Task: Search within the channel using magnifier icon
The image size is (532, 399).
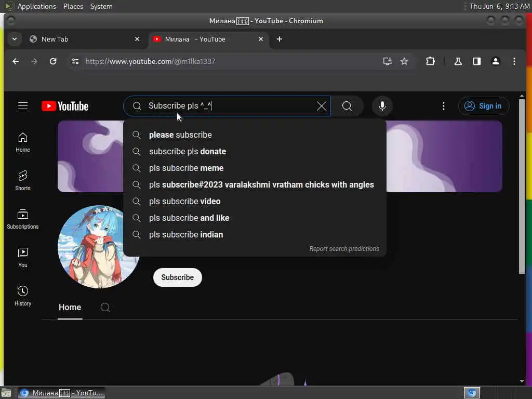Action: 105,308
